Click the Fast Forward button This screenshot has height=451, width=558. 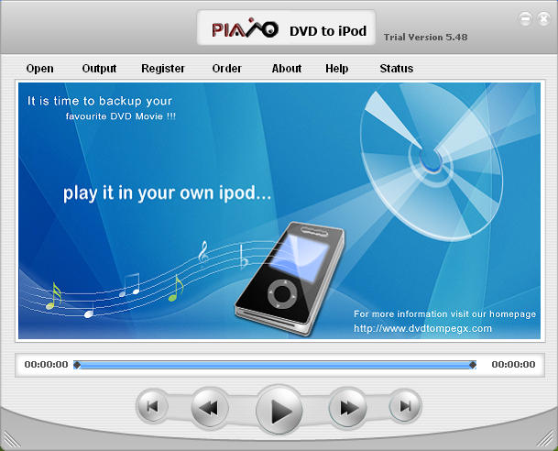[348, 408]
